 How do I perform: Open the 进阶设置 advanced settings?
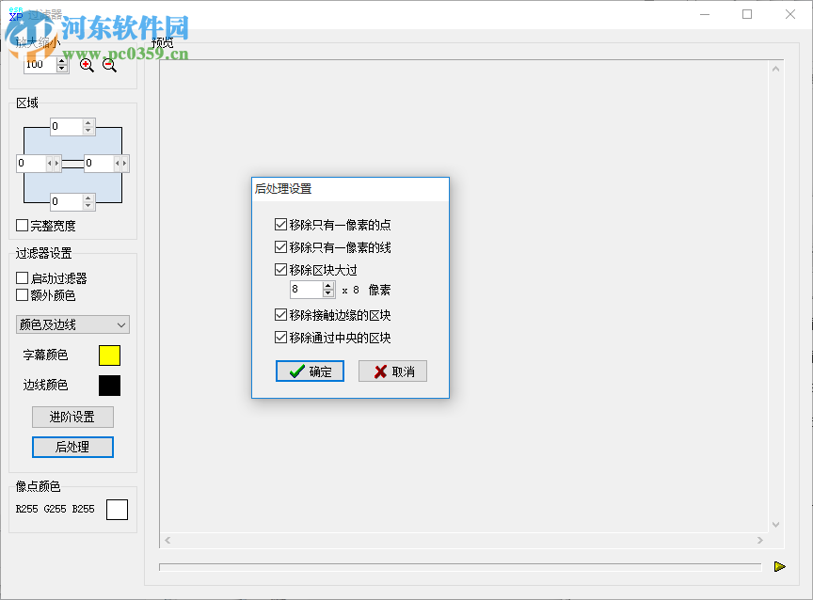[x=72, y=417]
